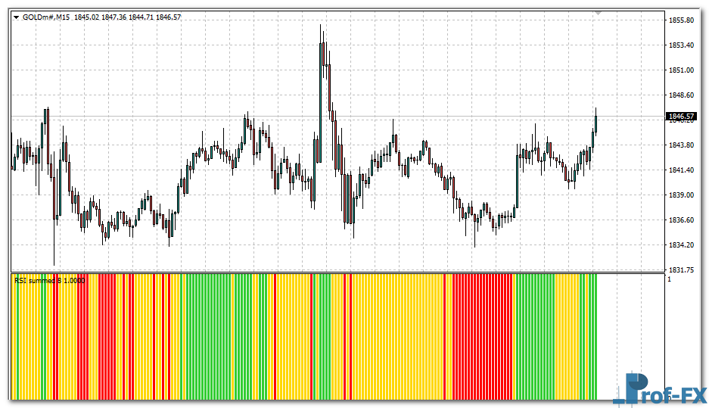Click the last candlestick near 1846.57
The image size is (709, 408).
point(596,121)
